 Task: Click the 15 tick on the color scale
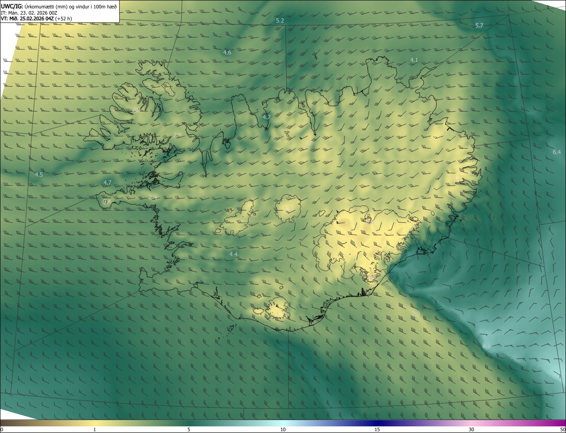377,429
